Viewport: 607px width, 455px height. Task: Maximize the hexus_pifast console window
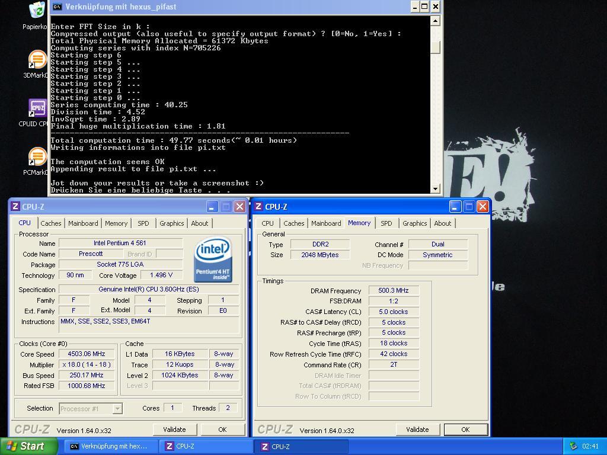pos(424,7)
